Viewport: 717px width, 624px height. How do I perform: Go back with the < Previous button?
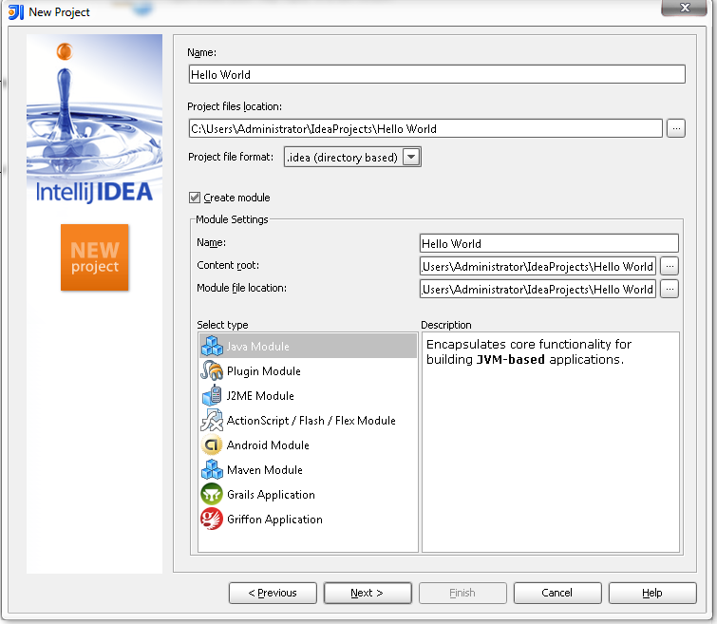(273, 593)
